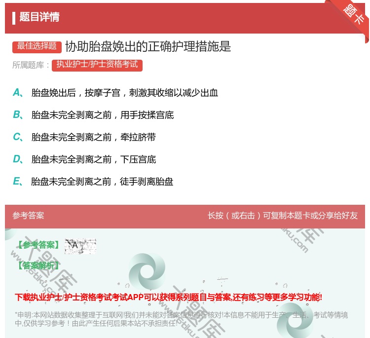Click the grey 申明 disclaimer text
Image resolution: width=370 pixels, height=338 pixels.
pyautogui.click(x=181, y=319)
